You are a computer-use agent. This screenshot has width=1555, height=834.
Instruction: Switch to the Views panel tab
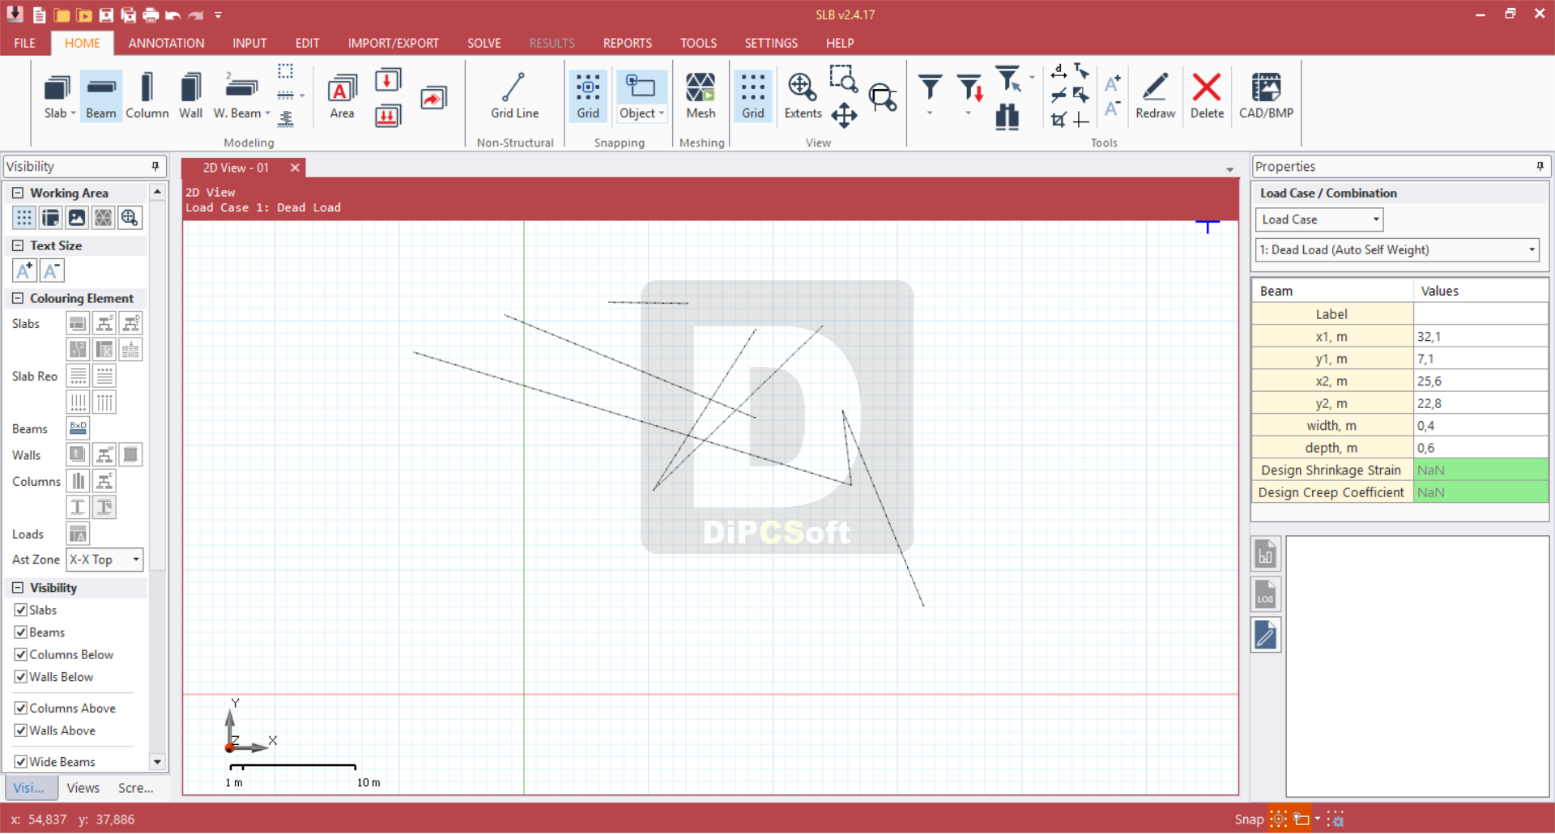click(x=83, y=788)
